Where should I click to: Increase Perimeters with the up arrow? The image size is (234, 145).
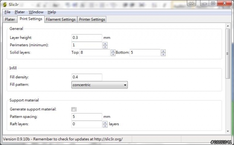coord(105,44)
